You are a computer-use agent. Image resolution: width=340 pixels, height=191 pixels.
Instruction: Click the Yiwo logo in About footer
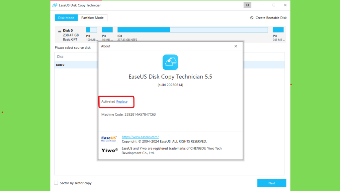pos(110,150)
